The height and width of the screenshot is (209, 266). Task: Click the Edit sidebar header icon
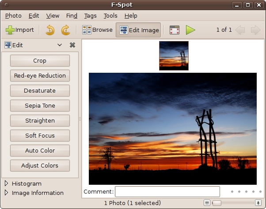pos(8,45)
